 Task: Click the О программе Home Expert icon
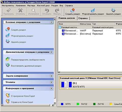[x=8, y=95]
